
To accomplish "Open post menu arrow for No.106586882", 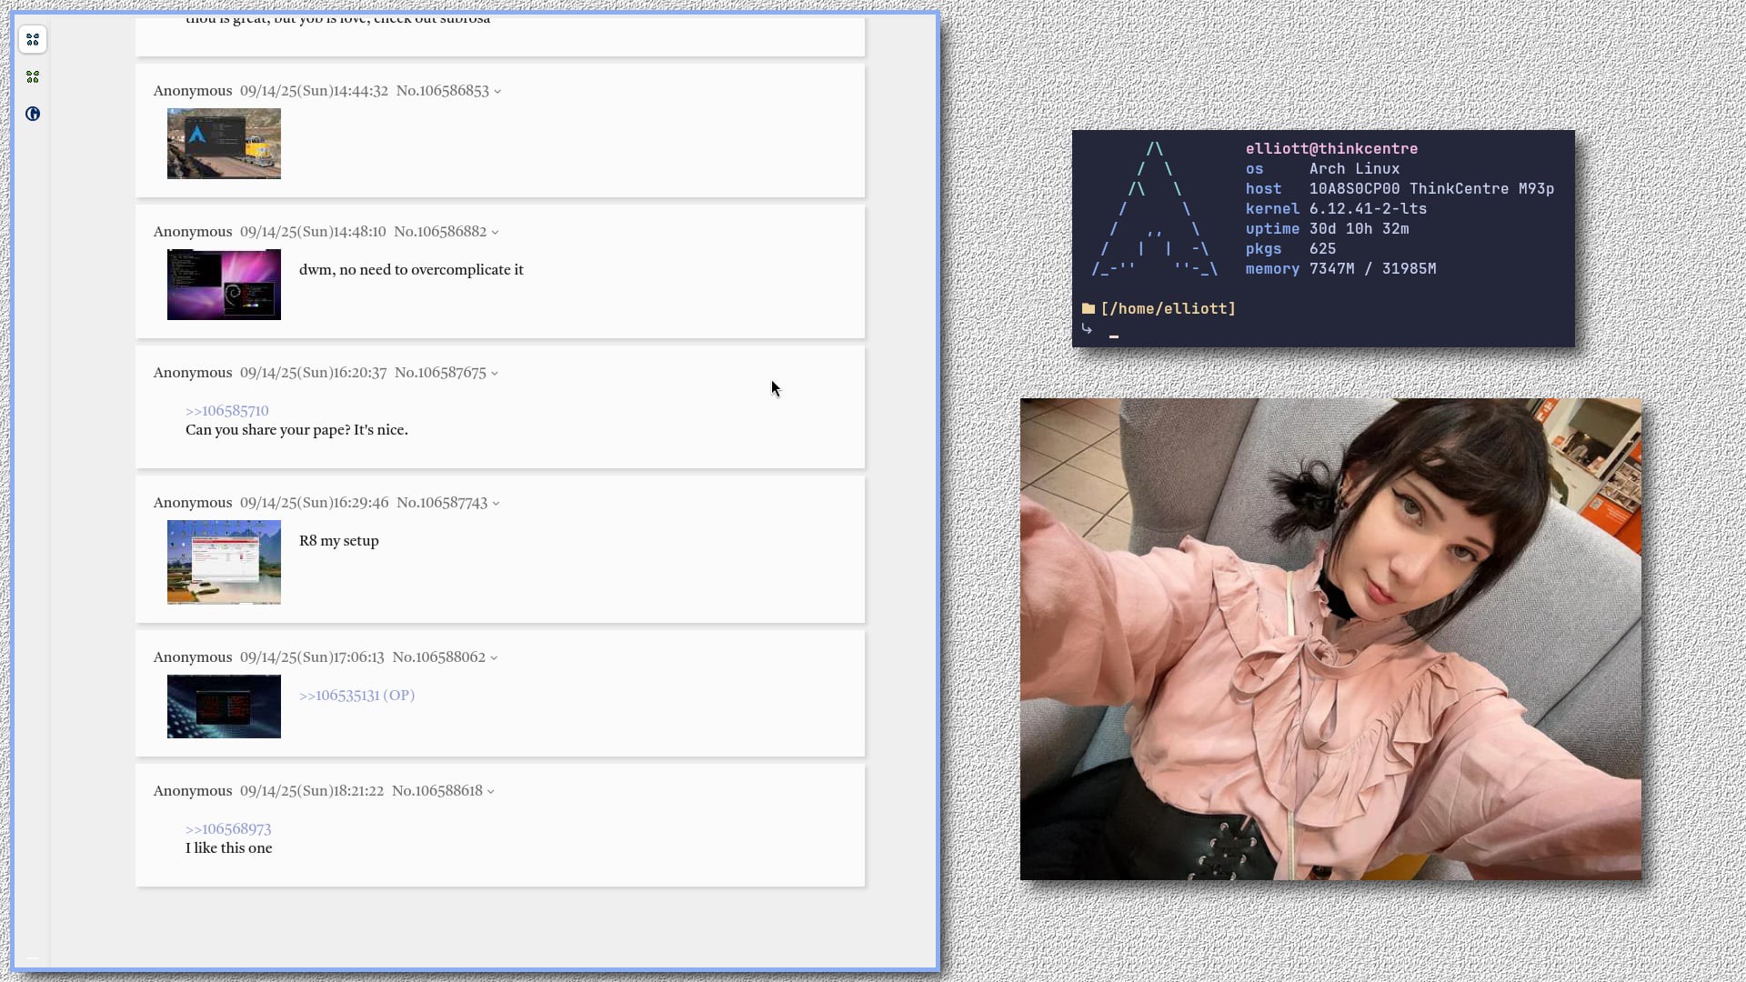I will [x=495, y=233].
